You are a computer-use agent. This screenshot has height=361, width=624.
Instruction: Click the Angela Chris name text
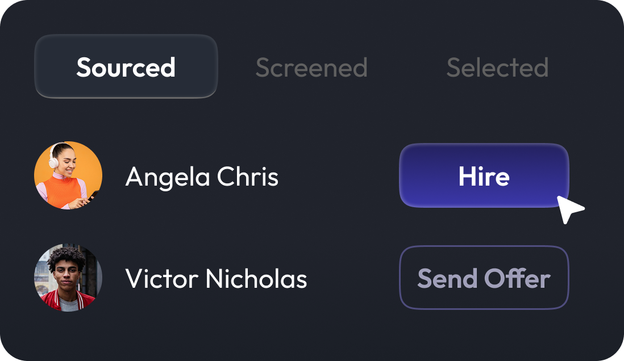click(x=202, y=177)
